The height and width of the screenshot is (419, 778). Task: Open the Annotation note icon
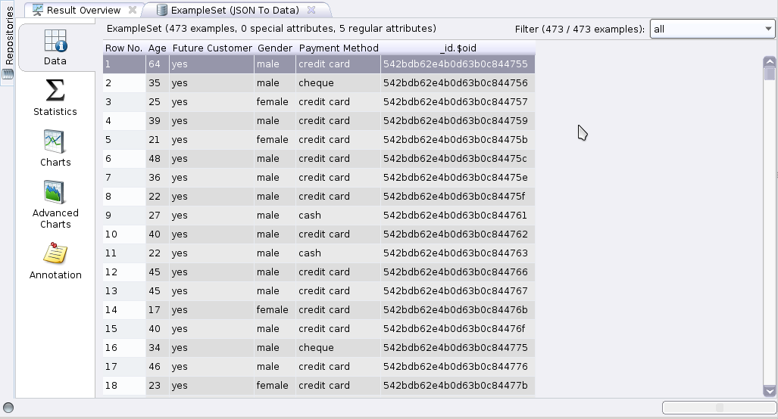(x=55, y=253)
